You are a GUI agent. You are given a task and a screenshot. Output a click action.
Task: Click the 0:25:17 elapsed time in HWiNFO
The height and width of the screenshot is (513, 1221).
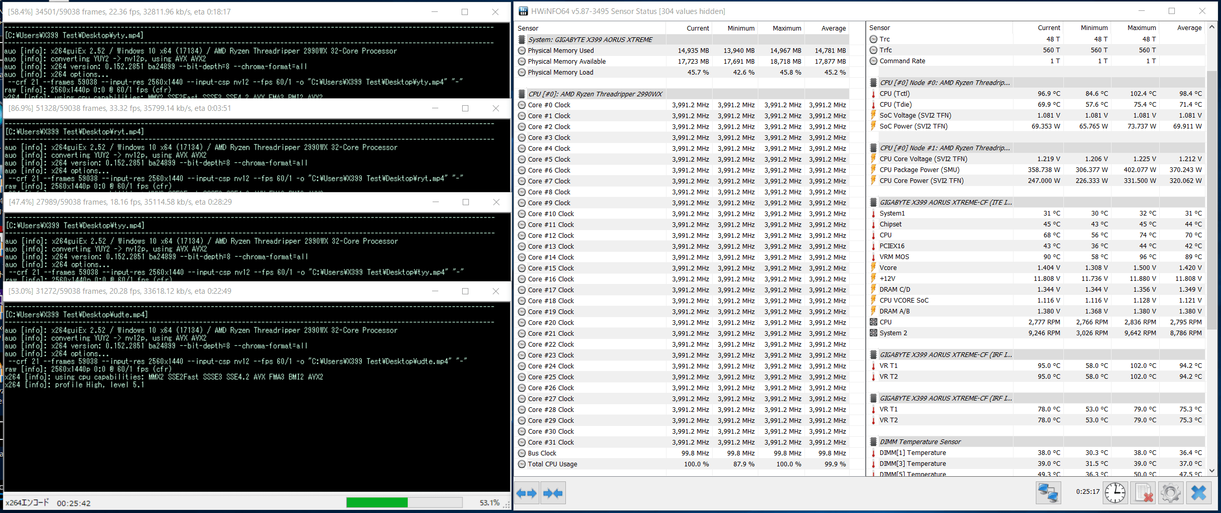[1088, 492]
